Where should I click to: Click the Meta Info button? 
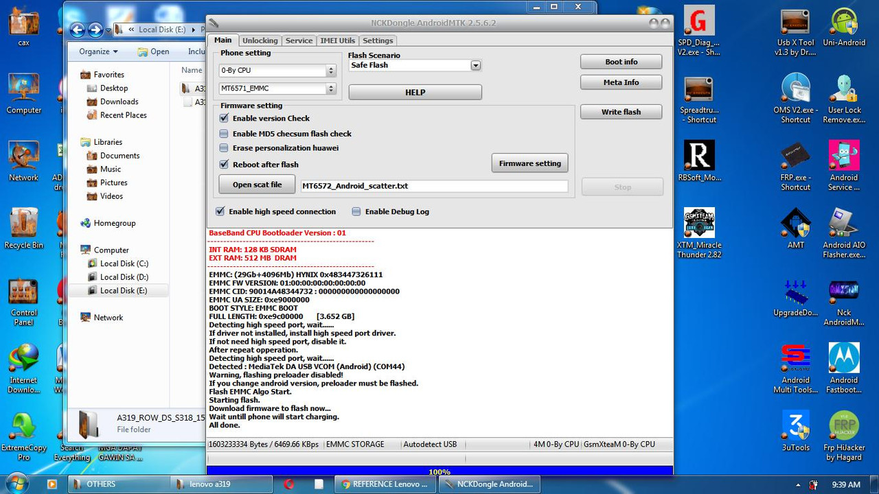(x=621, y=82)
